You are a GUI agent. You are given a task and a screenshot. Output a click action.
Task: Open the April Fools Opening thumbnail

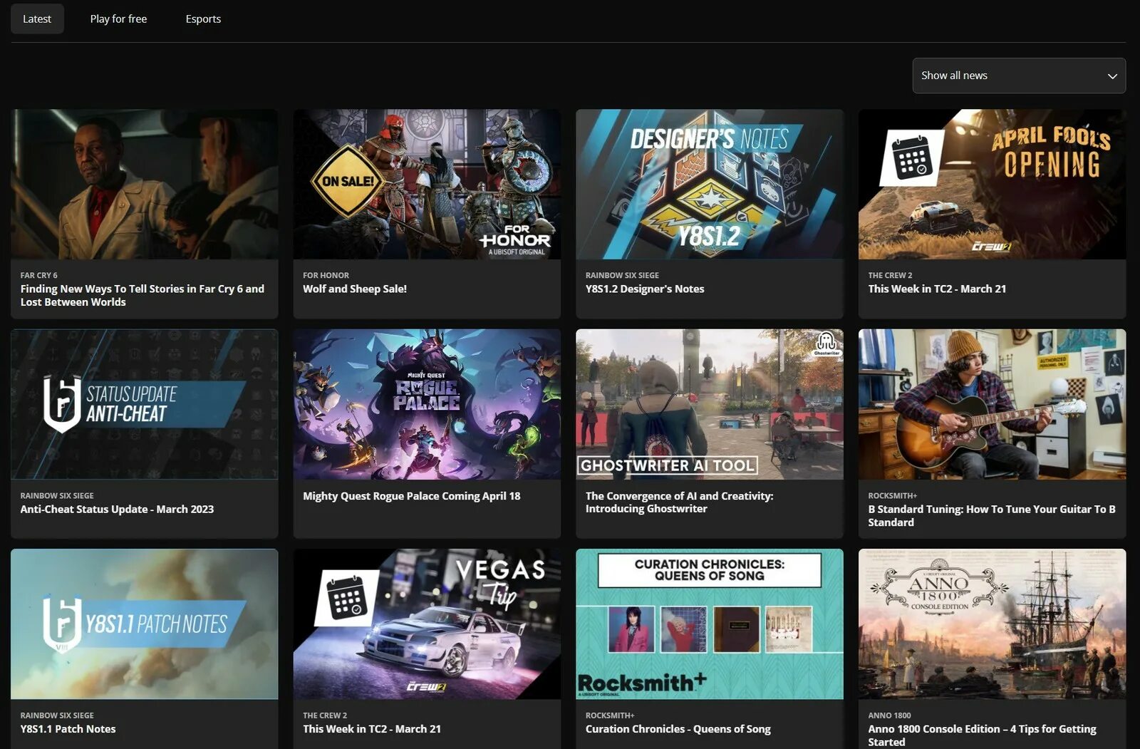993,184
